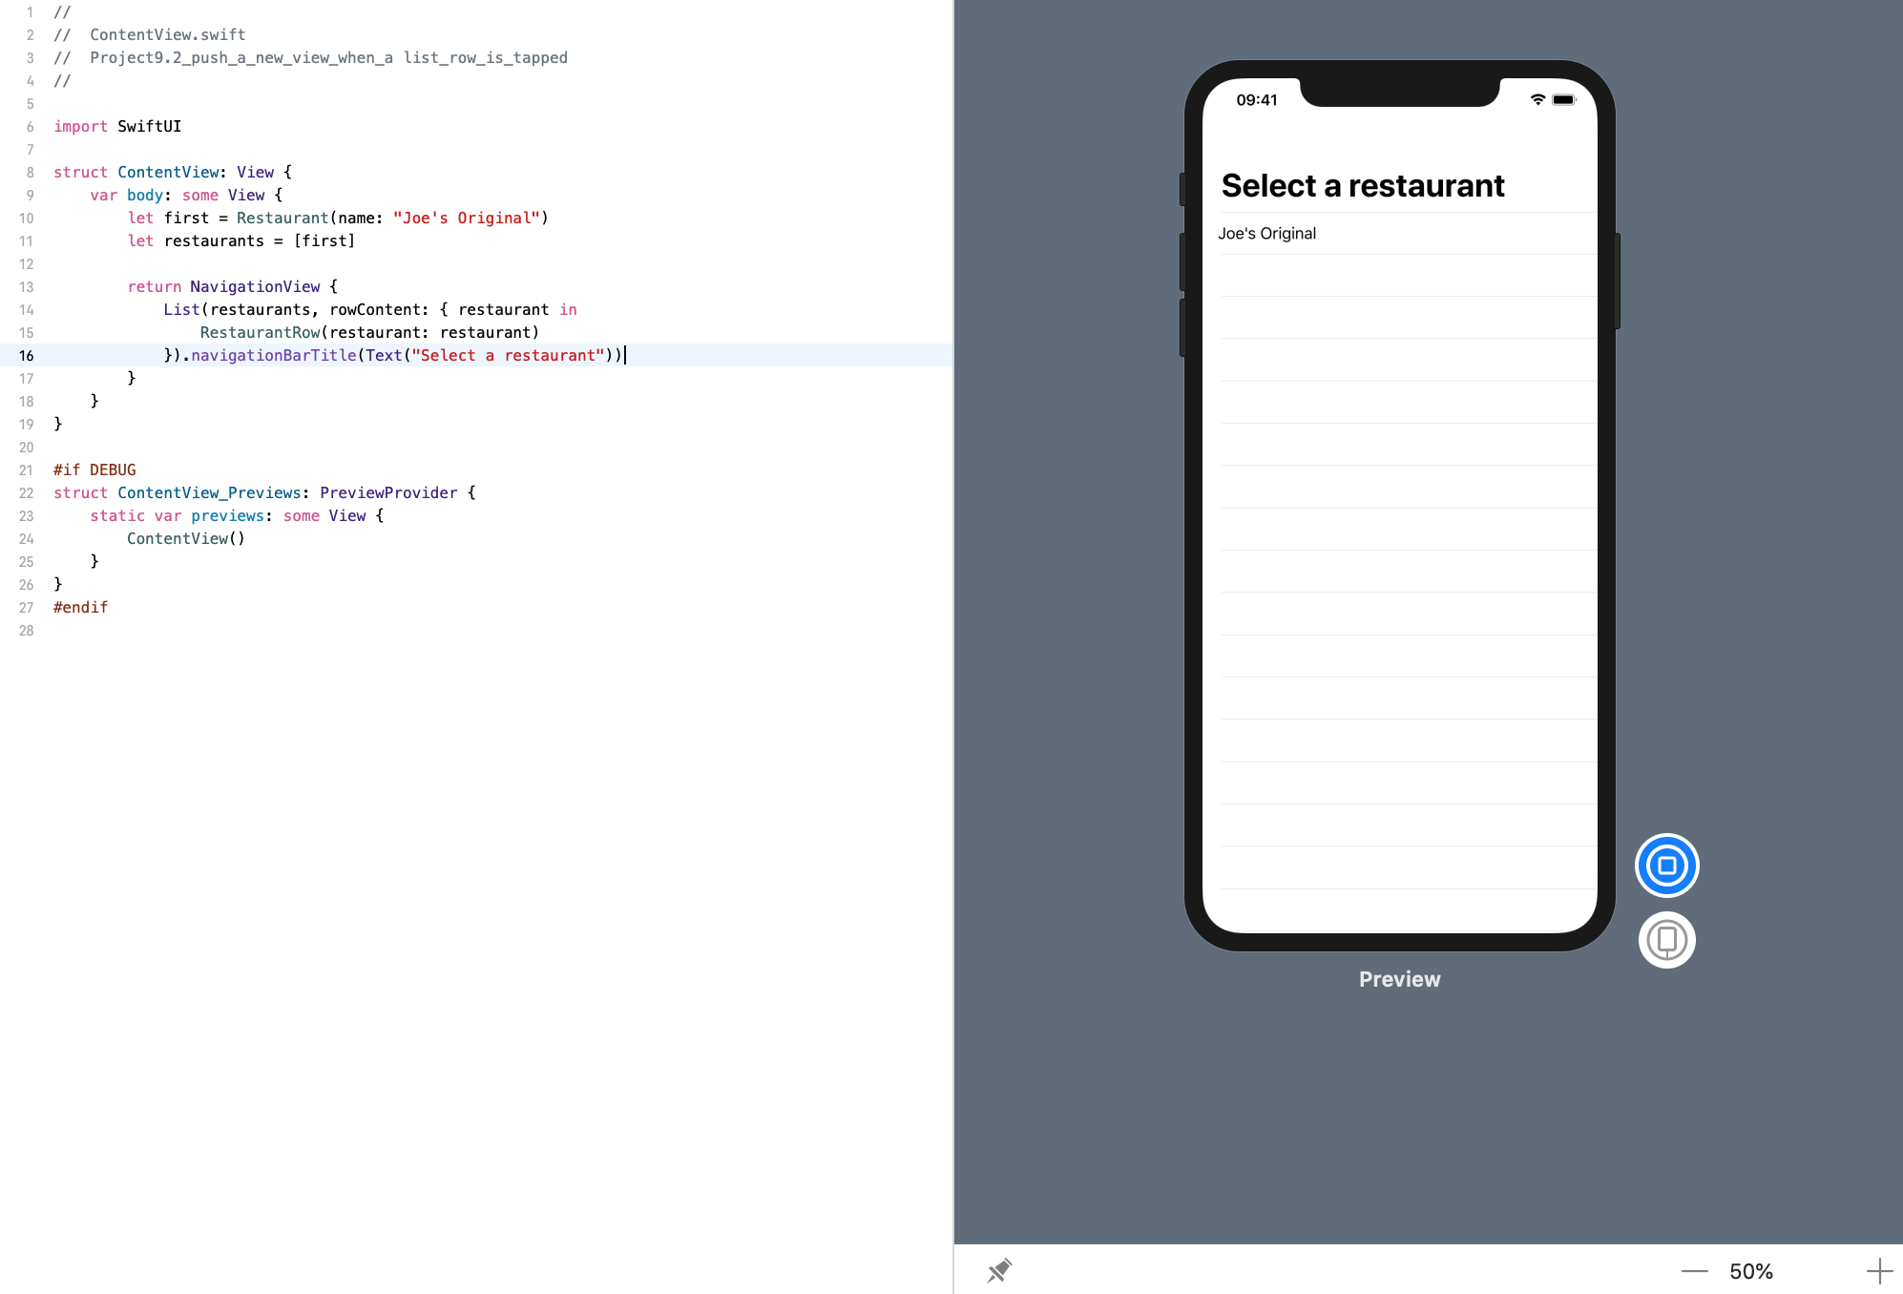Click the Preview label under the device
Screen dimensions: 1903x1294
1399,979
